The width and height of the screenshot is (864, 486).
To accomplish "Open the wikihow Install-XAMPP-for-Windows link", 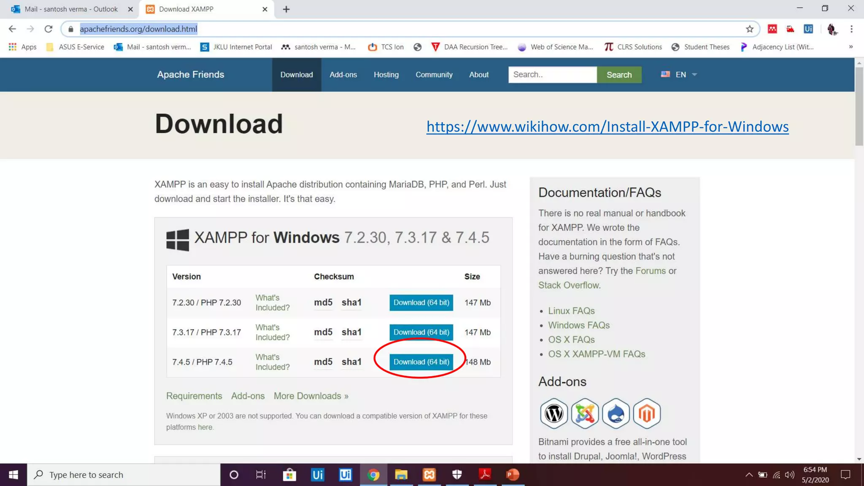I will pyautogui.click(x=607, y=127).
